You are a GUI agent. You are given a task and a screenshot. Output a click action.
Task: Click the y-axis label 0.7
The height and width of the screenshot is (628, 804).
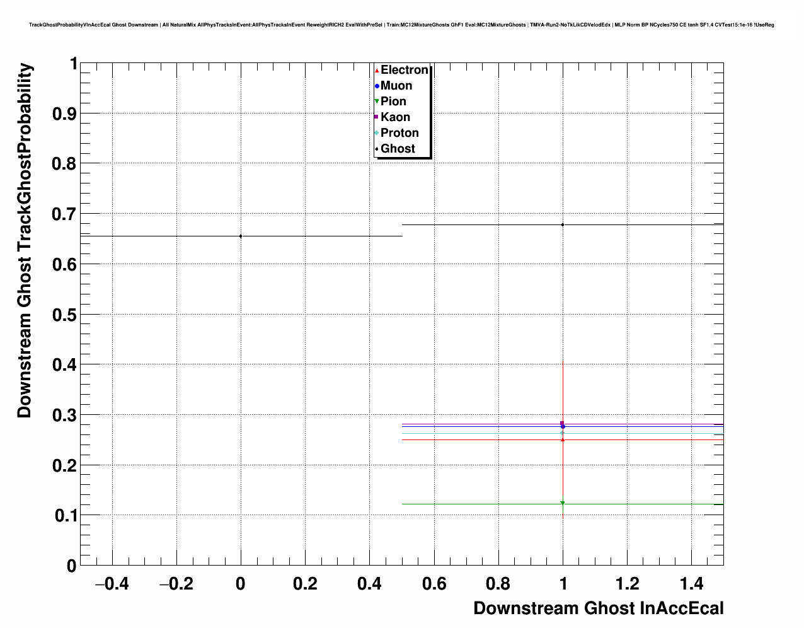coord(65,214)
